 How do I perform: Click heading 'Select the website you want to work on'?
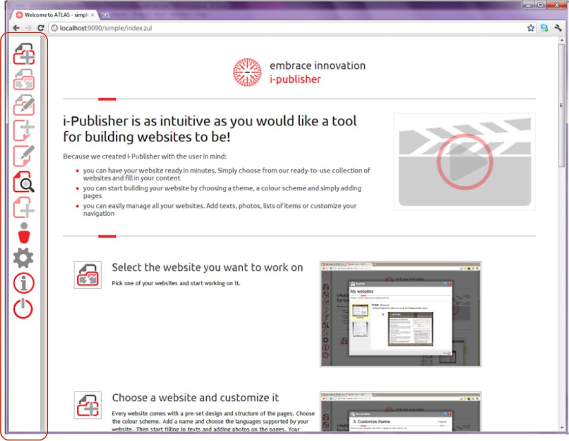[x=207, y=268]
